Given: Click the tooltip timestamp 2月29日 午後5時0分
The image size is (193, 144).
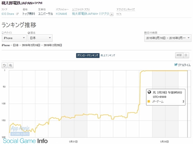Looking at the screenshot, I should [167, 92].
